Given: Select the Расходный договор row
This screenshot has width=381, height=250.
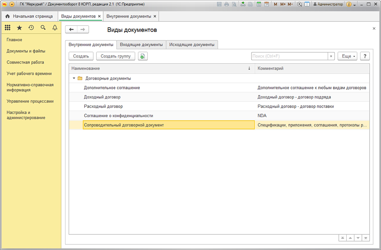Looking at the screenshot, I should [103, 106].
